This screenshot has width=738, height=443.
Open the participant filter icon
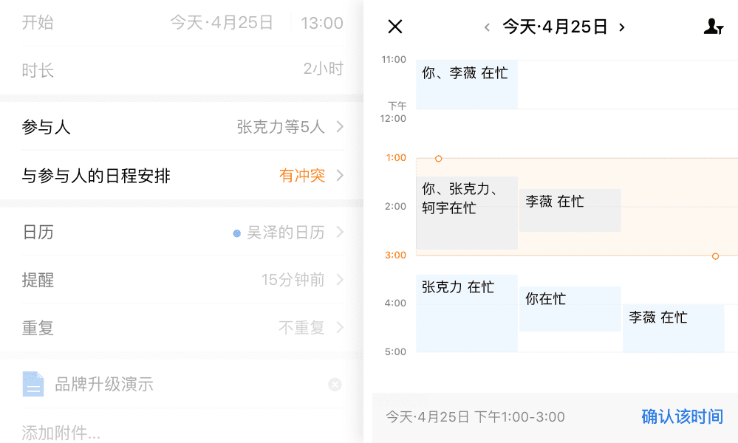click(713, 27)
